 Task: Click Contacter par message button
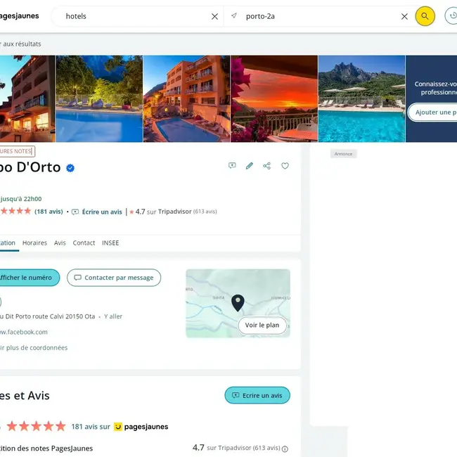pyautogui.click(x=114, y=278)
